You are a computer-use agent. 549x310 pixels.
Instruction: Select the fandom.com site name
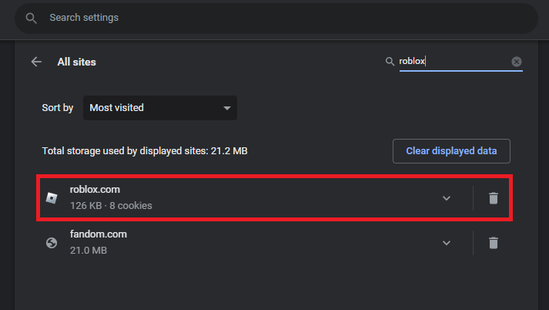(x=98, y=234)
